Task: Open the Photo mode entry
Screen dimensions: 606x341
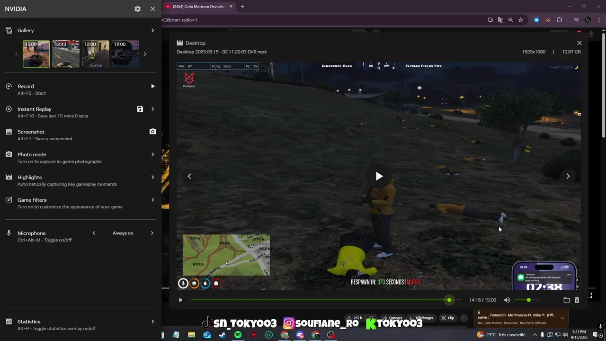Action: pos(76,158)
